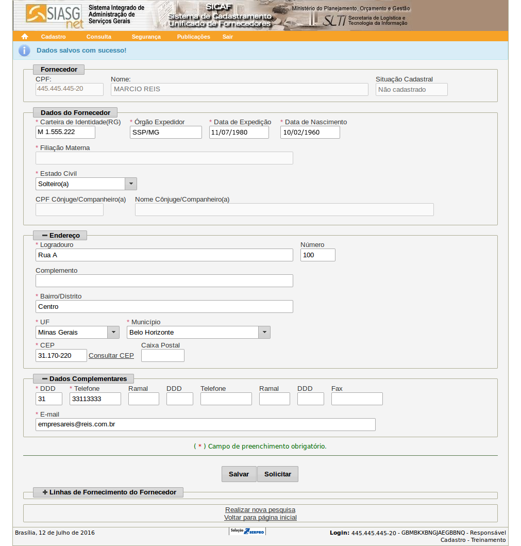Open the UF dropdown showing Minas Gerais
The width and height of the screenshot is (521, 546).
pos(113,332)
